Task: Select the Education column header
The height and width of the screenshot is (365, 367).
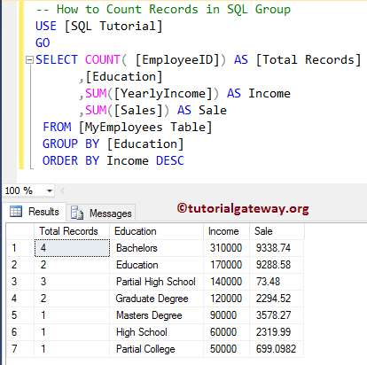Action: click(157, 231)
